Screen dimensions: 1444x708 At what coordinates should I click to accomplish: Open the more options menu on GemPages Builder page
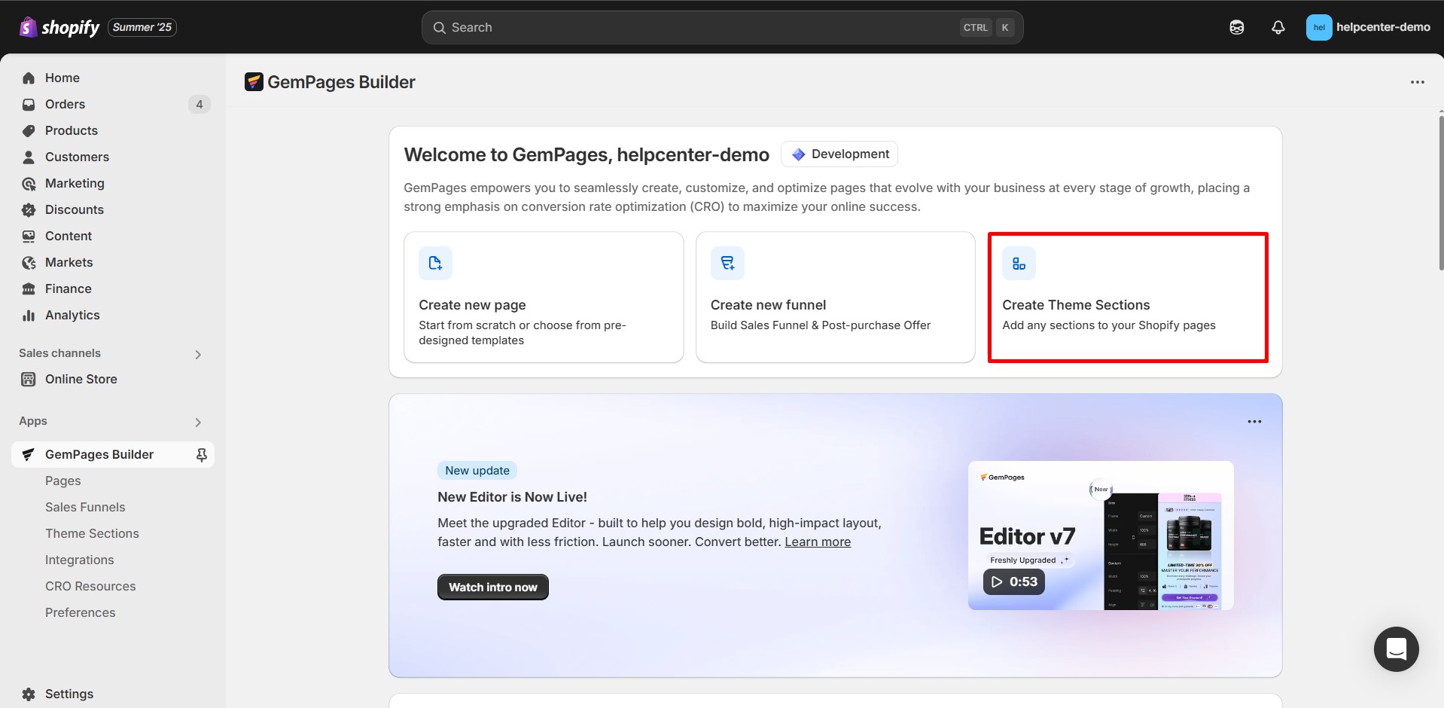[1418, 81]
